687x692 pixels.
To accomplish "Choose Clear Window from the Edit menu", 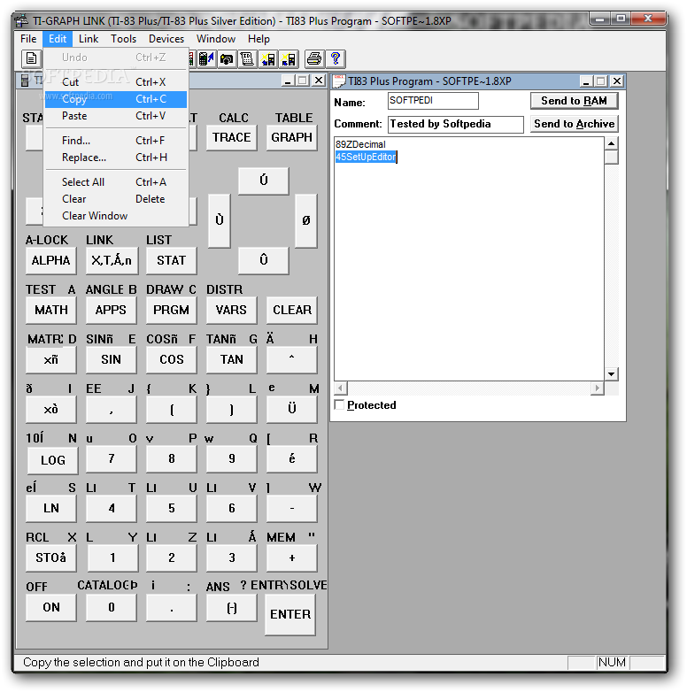I will pyautogui.click(x=116, y=216).
